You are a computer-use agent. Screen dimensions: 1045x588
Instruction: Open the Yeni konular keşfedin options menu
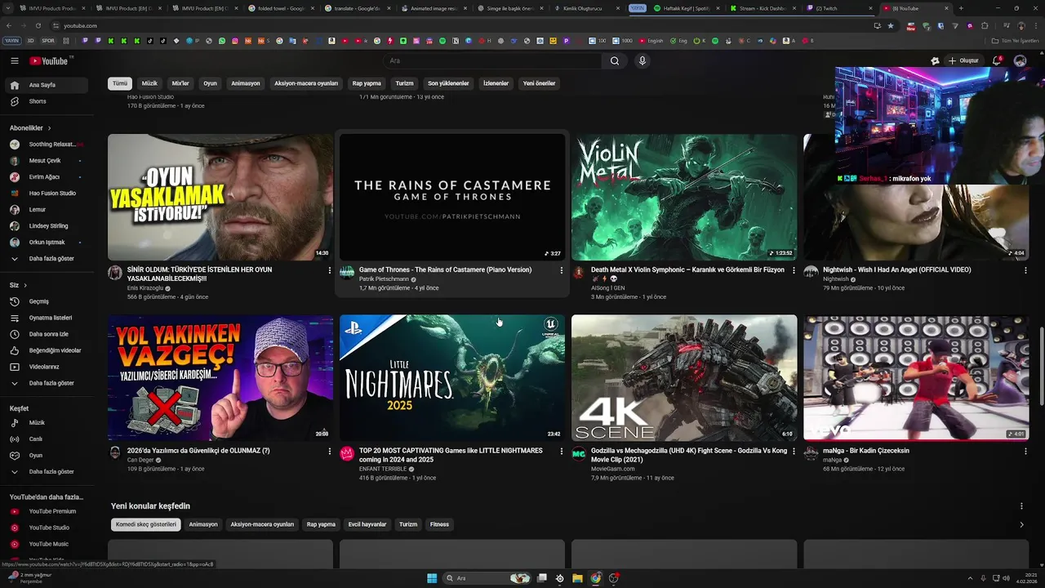pos(1021,506)
